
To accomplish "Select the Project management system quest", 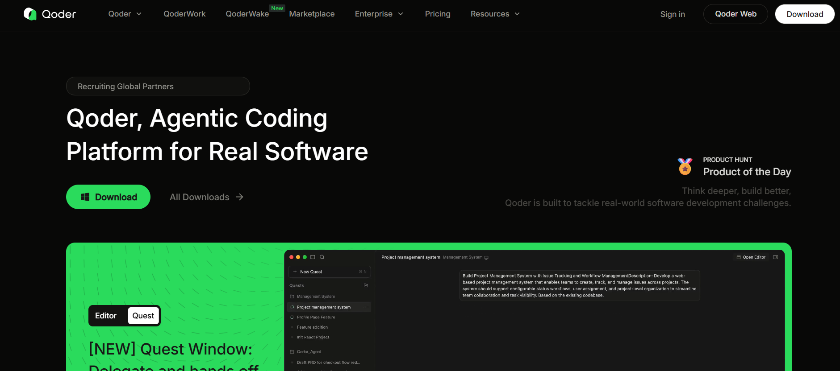I will click(330, 307).
